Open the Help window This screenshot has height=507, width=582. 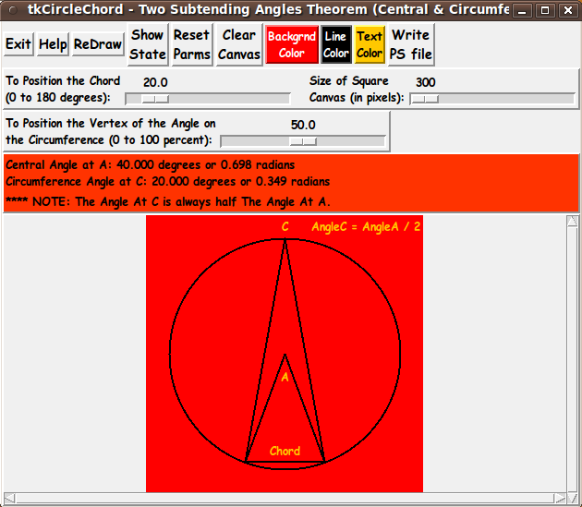coord(53,44)
